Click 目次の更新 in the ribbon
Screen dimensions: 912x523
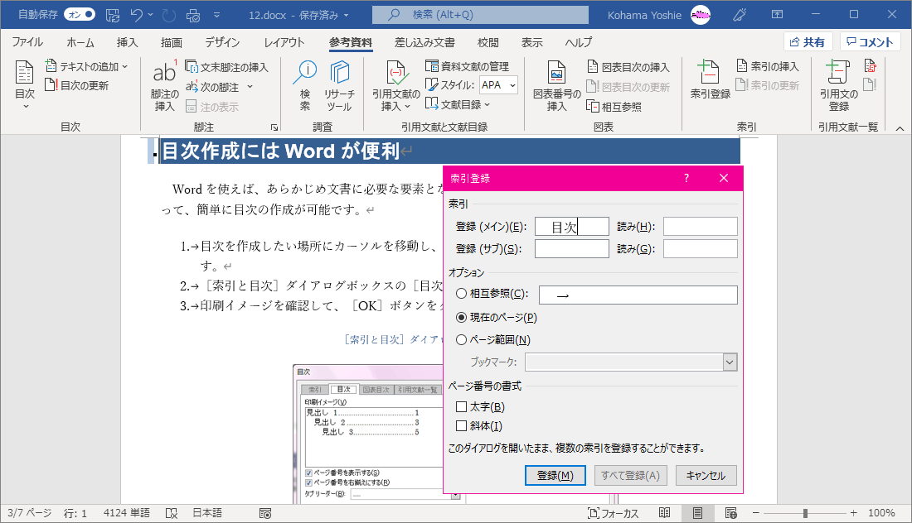point(77,85)
